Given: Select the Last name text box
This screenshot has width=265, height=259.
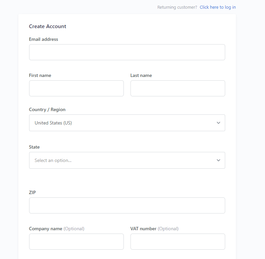Looking at the screenshot, I should point(178,88).
